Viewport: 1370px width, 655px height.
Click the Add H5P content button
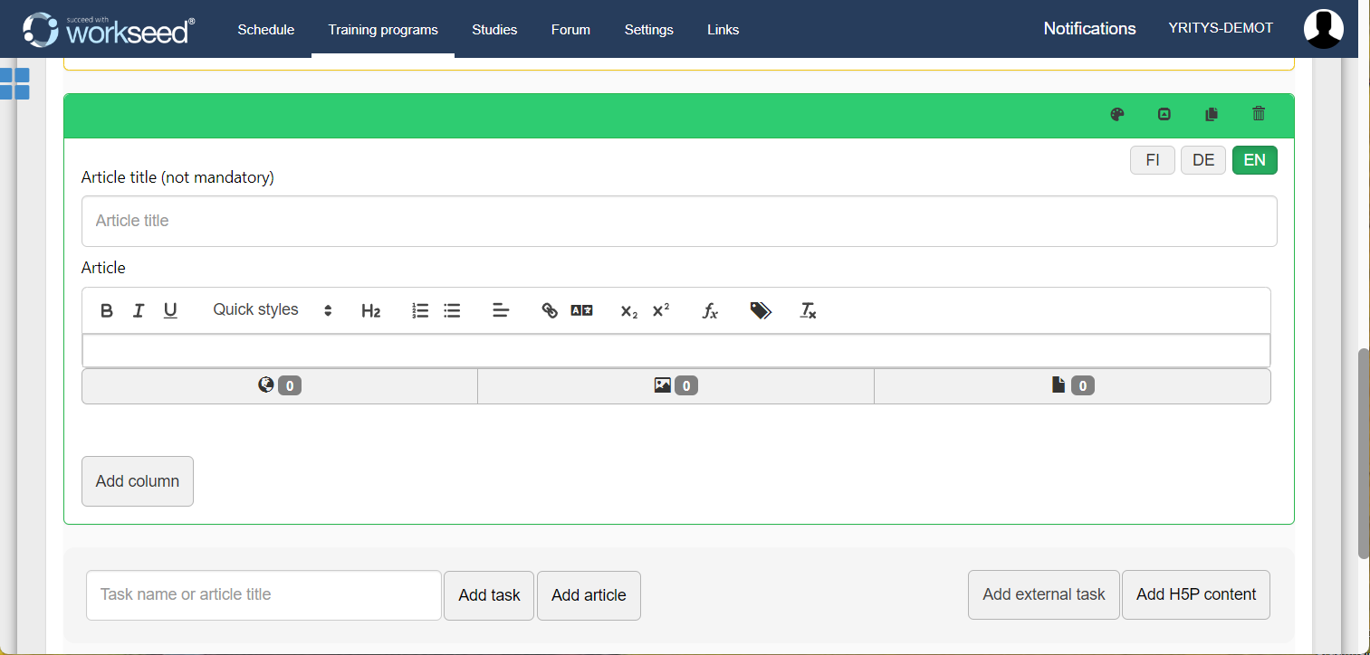tap(1195, 594)
